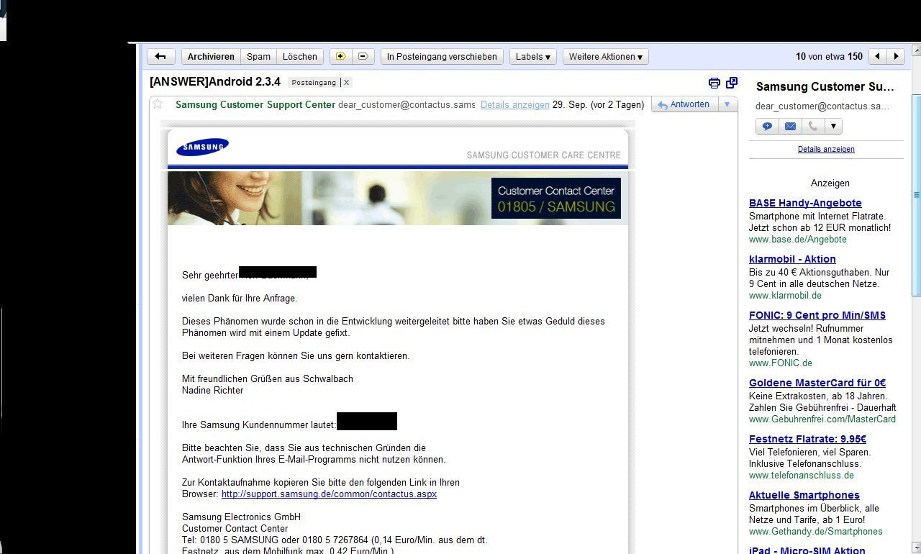The image size is (921, 554).
Task: Click Details anzeigen in message header
Action: (515, 104)
